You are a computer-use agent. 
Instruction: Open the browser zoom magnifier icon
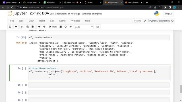(150, 7)
